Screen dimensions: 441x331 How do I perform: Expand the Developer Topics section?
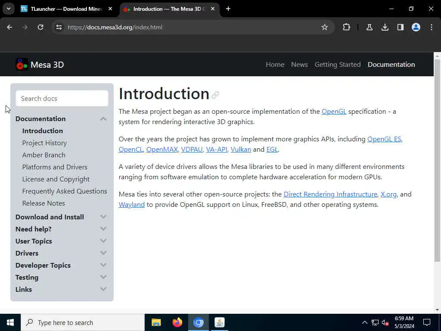pyautogui.click(x=103, y=265)
